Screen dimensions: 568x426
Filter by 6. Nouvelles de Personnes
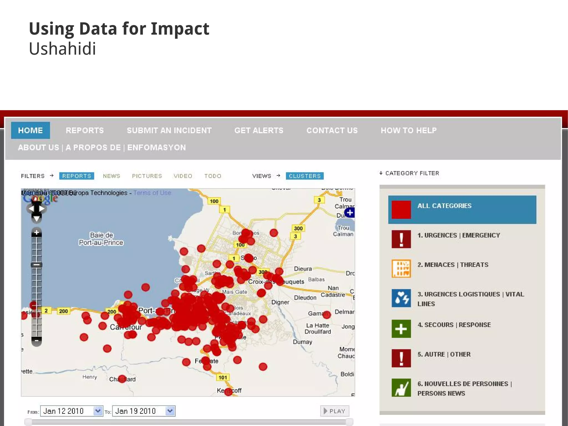click(x=465, y=389)
